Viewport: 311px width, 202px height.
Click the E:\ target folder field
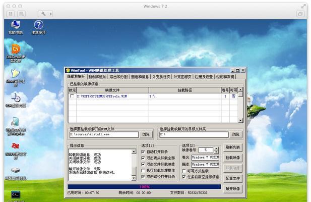[194, 134]
